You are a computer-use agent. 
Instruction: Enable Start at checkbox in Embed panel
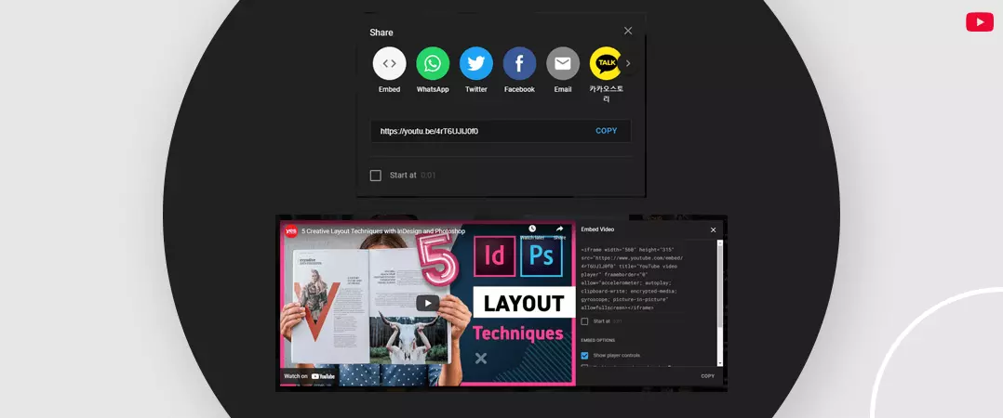(x=584, y=321)
